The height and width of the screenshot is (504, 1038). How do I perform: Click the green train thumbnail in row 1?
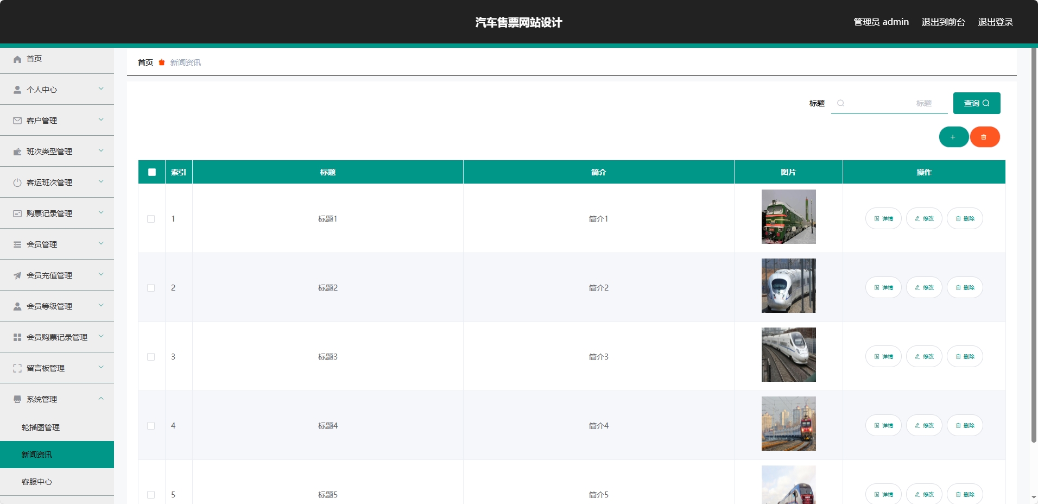(789, 217)
